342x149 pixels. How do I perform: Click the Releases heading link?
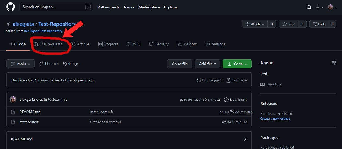point(269,104)
